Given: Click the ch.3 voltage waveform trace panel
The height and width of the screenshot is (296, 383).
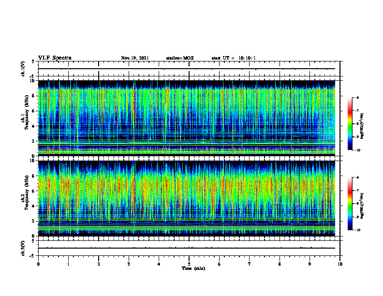Looking at the screenshot, I should [189, 248].
